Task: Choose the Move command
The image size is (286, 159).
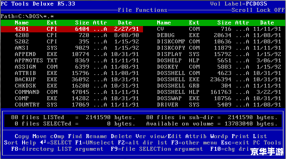Action: (40, 137)
